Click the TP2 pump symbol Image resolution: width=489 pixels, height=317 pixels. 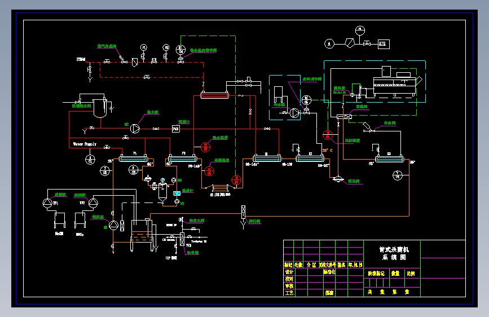(x=93, y=203)
